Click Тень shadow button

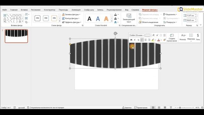click(x=198, y=37)
